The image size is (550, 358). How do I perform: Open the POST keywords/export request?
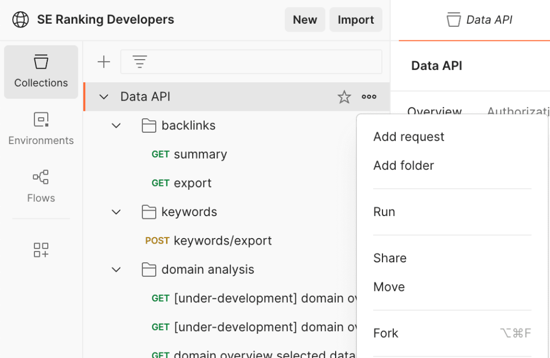[x=208, y=241]
